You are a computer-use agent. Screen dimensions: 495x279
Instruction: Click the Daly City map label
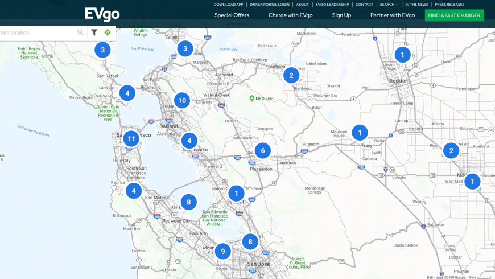coord(122,161)
